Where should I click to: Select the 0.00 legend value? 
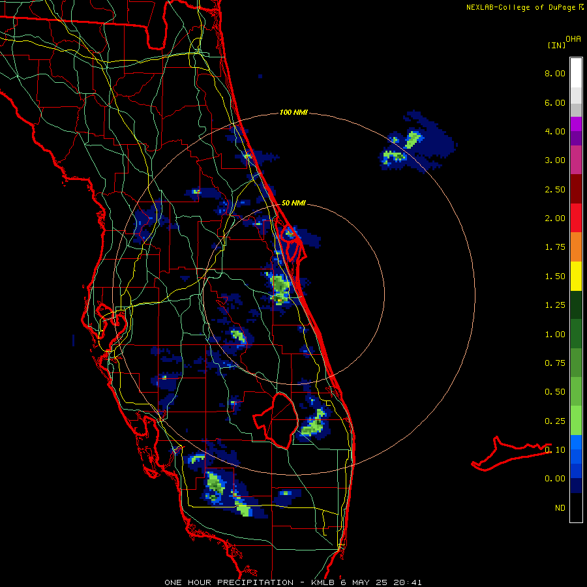click(555, 479)
